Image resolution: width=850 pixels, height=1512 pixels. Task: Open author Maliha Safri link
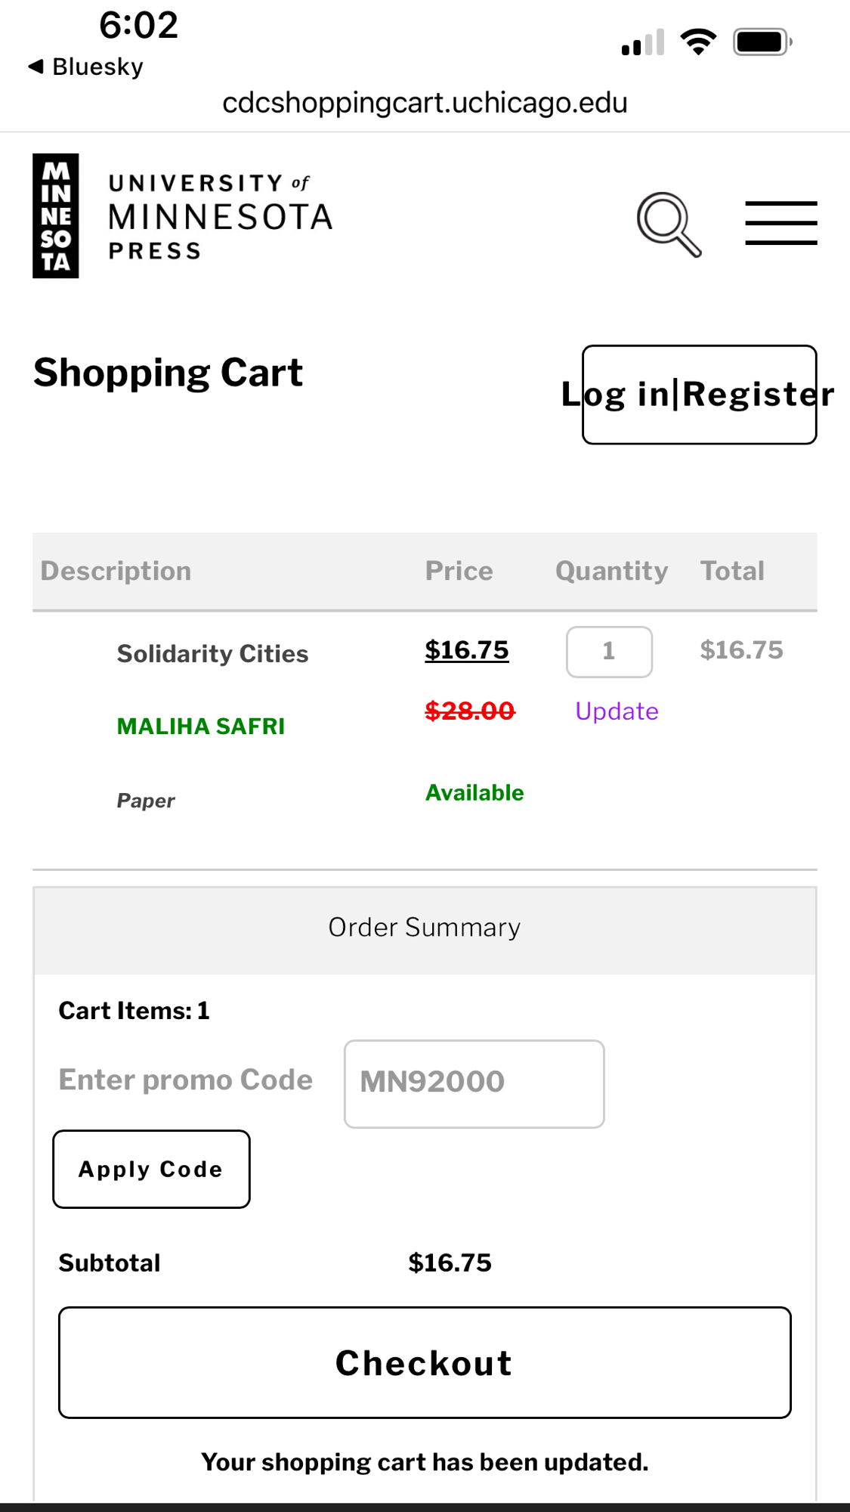201,727
